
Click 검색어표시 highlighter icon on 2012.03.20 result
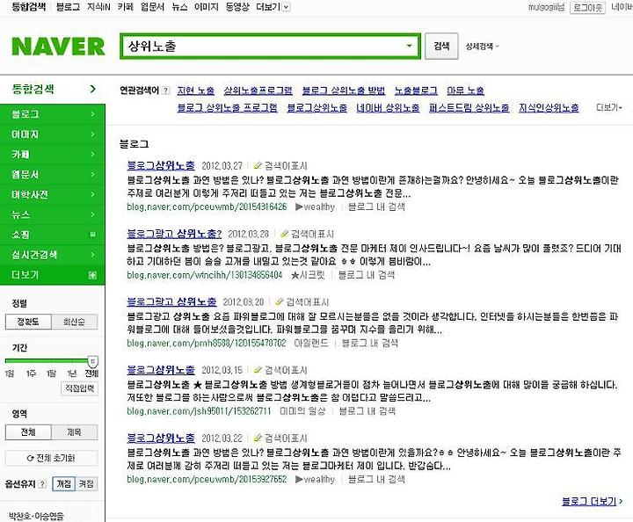pos(279,302)
